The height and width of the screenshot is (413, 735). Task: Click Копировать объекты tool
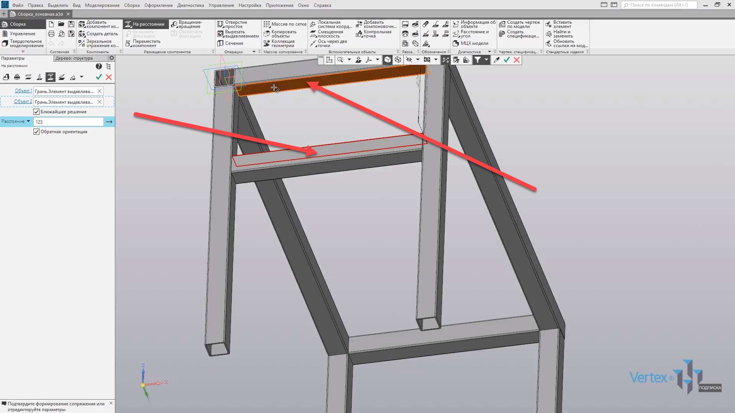(280, 34)
